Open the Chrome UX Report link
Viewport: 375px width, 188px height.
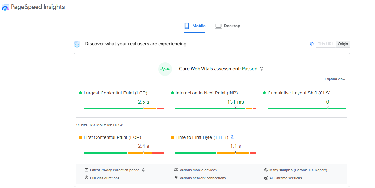click(310, 170)
